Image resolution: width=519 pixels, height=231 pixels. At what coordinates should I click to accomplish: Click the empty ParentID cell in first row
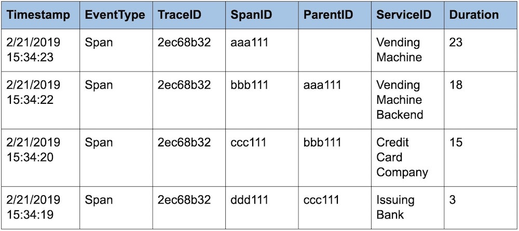tap(335, 50)
